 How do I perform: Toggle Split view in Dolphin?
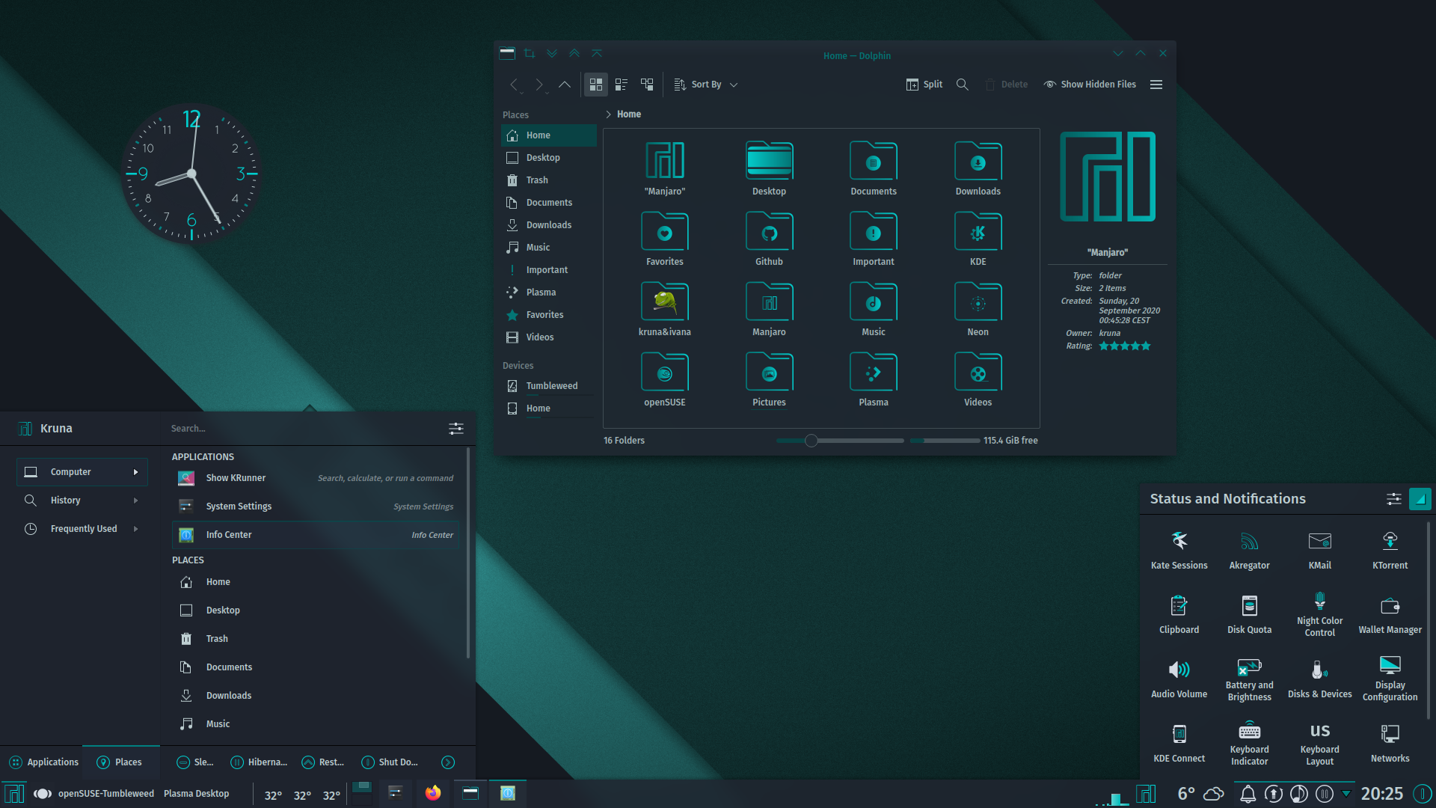[924, 85]
